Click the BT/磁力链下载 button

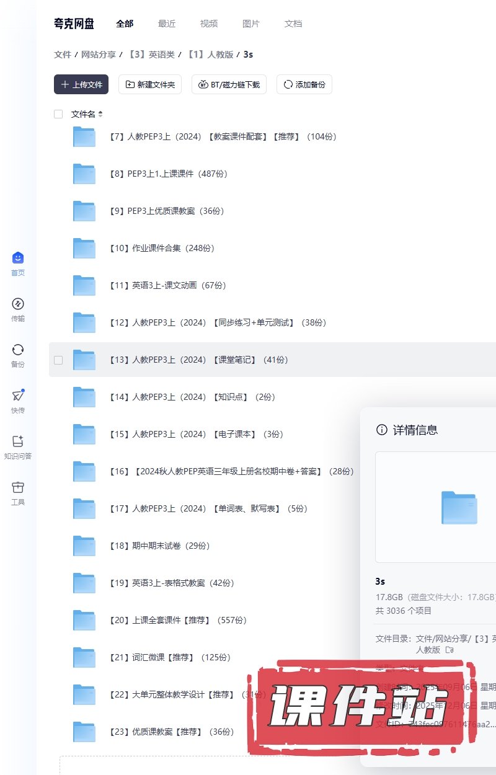point(229,84)
